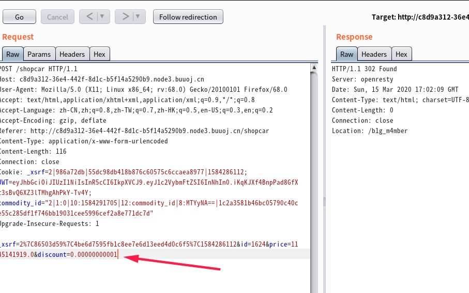Click the Location header line in response
469x293 pixels.
[x=369, y=131]
